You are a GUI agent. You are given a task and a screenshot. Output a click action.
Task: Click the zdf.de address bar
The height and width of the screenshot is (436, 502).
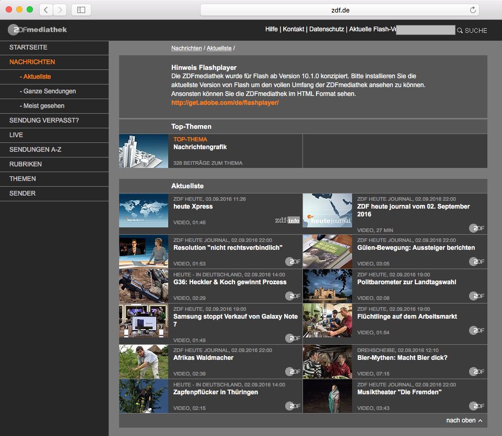[340, 10]
